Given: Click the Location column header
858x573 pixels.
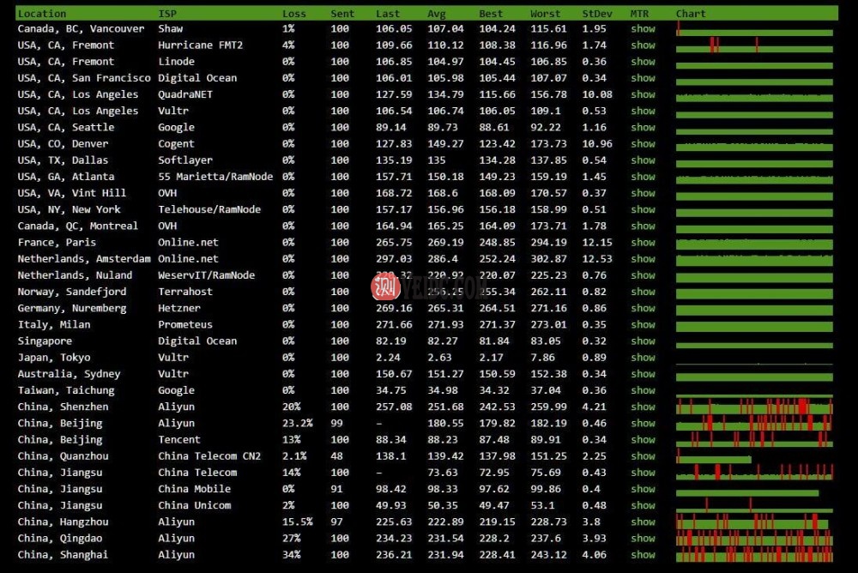Looking at the screenshot, I should (42, 13).
